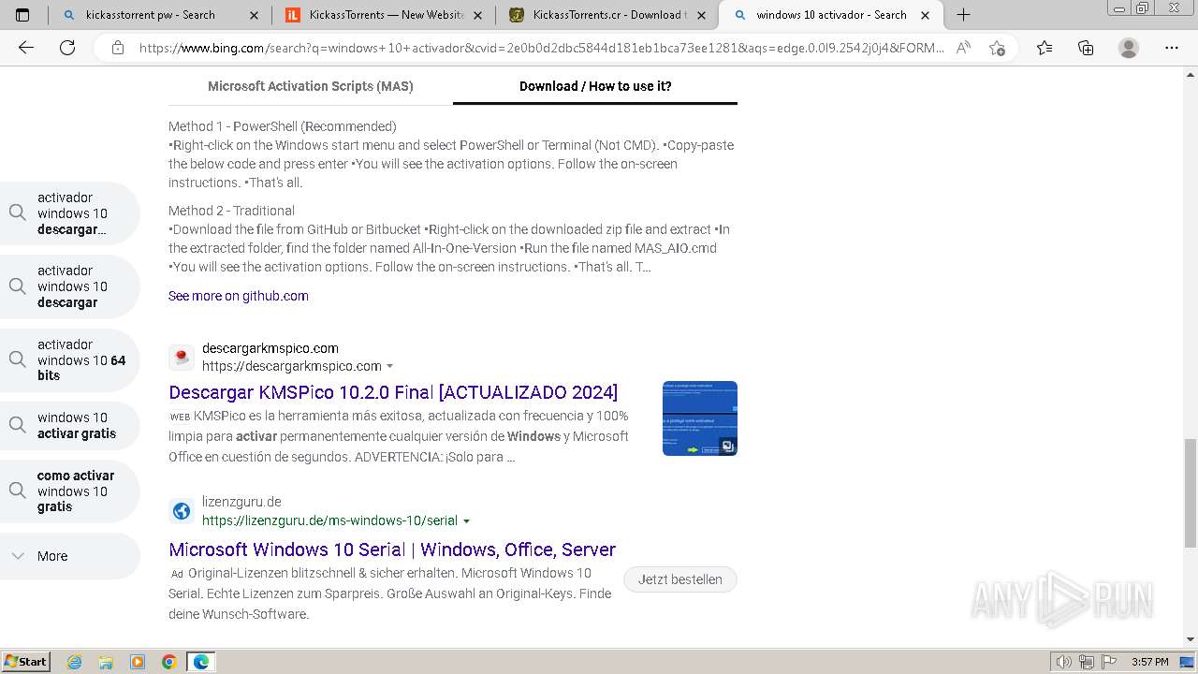Image resolution: width=1198 pixels, height=674 pixels.
Task: Launch Internet Explorer from taskbar
Action: pos(75,662)
